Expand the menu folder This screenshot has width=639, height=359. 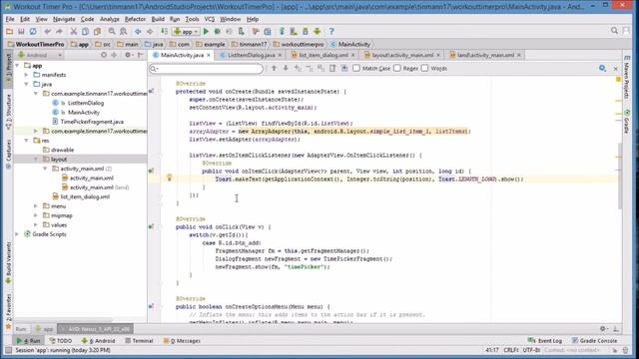point(36,206)
